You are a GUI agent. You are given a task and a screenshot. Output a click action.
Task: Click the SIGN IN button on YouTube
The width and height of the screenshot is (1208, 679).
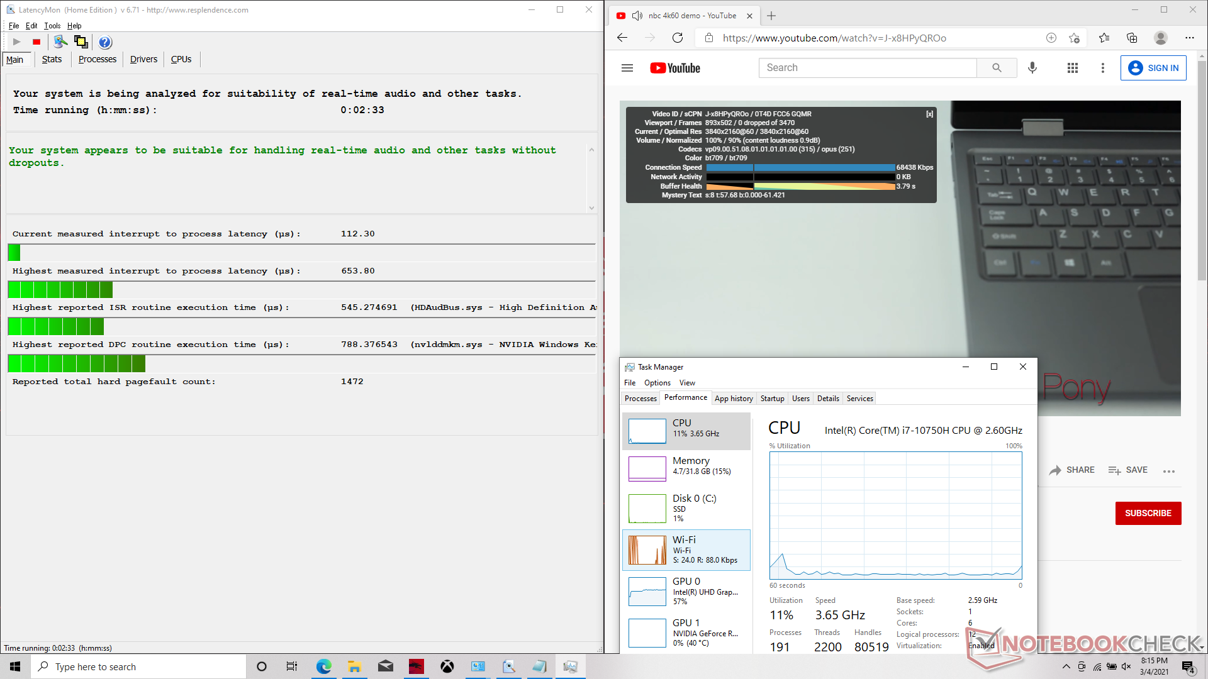(1153, 68)
